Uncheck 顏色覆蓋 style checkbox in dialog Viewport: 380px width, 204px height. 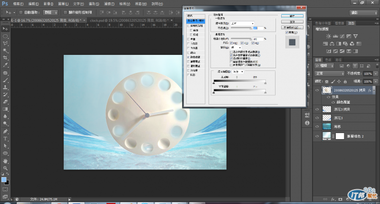[x=188, y=57]
